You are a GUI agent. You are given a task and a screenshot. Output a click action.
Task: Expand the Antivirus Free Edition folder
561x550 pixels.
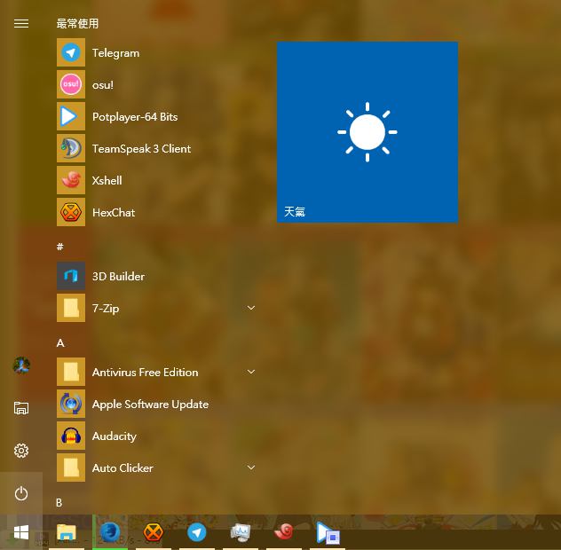(x=250, y=372)
